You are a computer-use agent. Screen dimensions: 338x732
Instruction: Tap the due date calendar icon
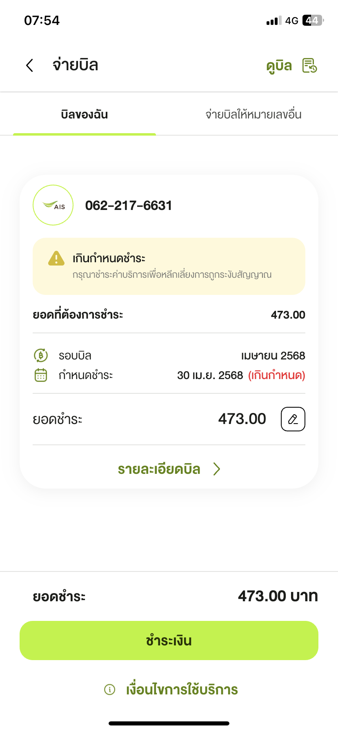(41, 375)
